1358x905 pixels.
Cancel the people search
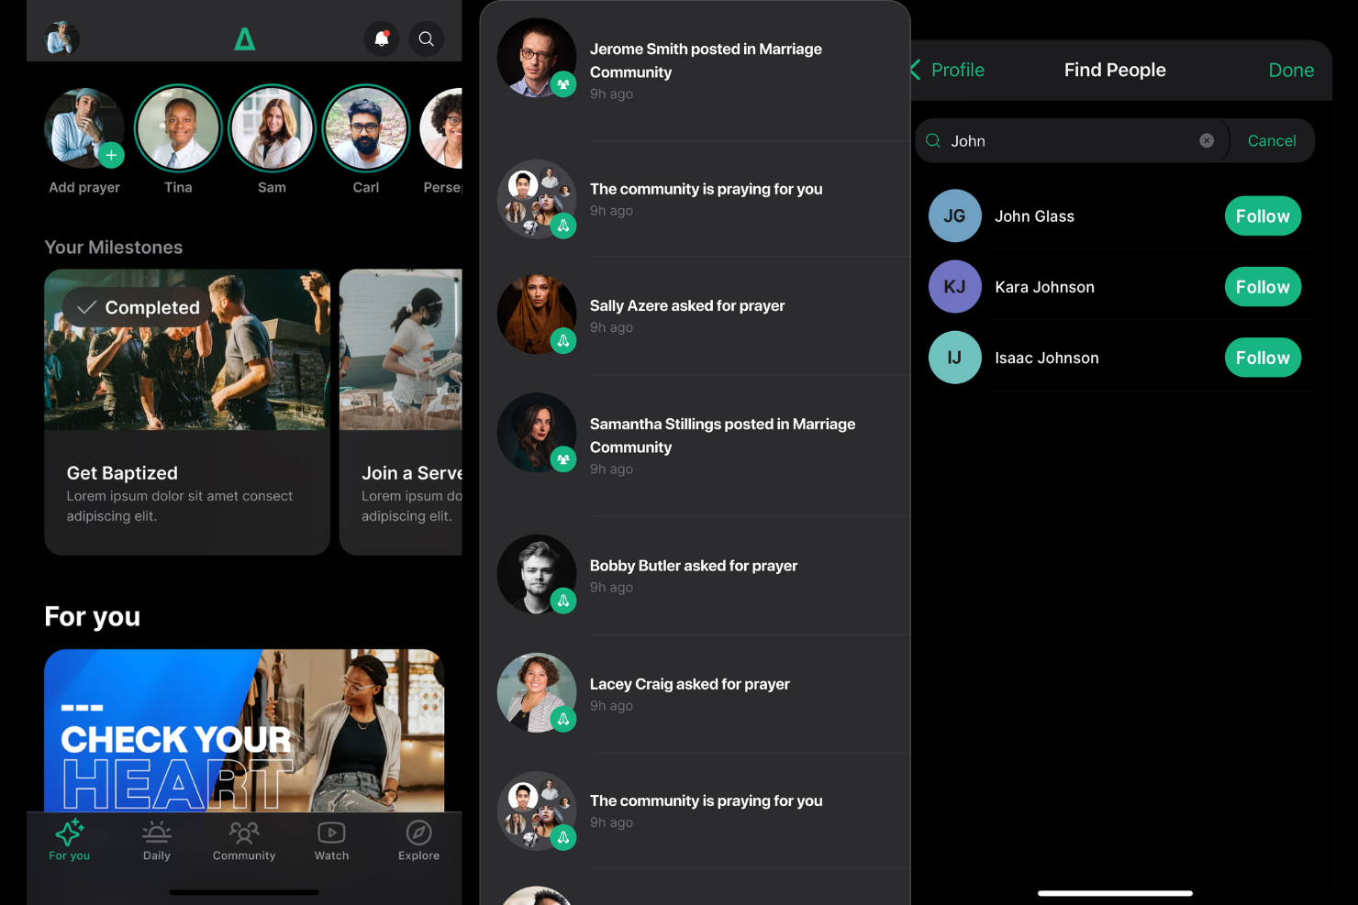coord(1272,140)
